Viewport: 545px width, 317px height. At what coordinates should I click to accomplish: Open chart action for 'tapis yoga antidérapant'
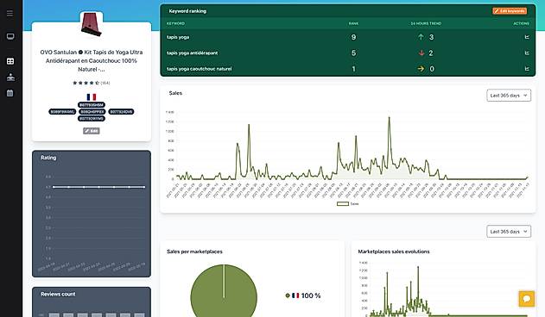(x=527, y=53)
